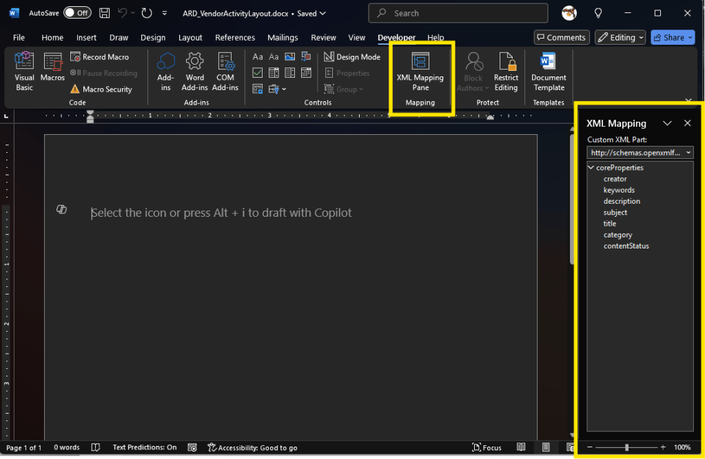
Task: Toggle Text Predictions in status bar
Action: 145,447
